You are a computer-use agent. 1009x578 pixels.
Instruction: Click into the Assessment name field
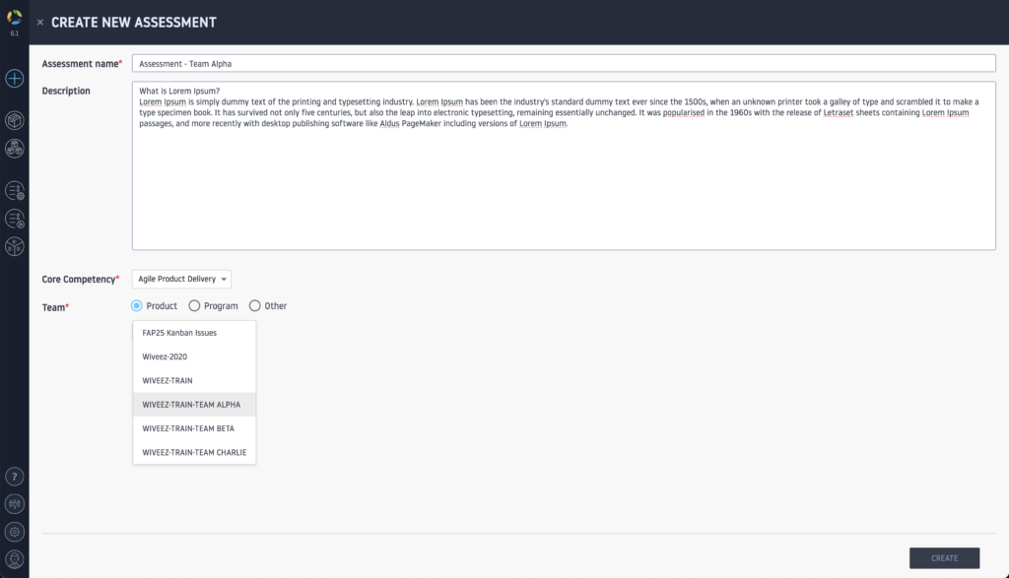(563, 64)
